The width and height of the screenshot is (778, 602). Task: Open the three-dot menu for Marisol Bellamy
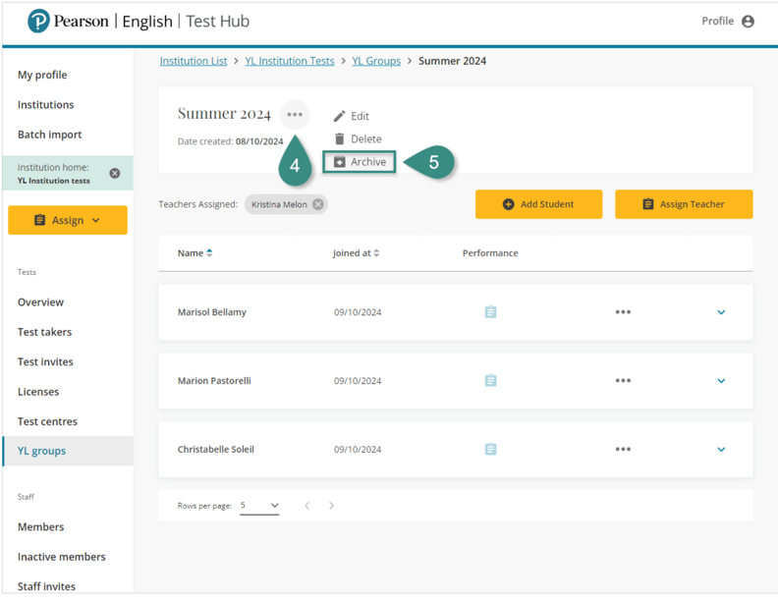click(623, 312)
